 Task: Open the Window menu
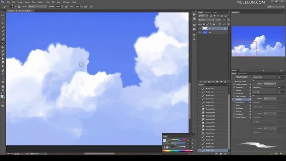(66, 2)
